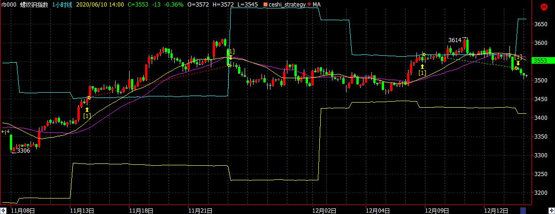Click the yellow sell arrow near 11月21日

231,58
